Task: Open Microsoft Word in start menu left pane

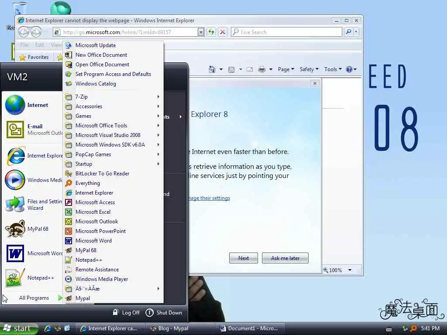Action: (33, 253)
